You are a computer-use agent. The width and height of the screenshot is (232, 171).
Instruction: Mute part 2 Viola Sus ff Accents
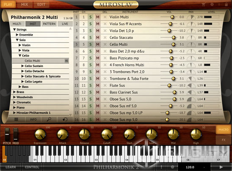[x=98, y=24]
